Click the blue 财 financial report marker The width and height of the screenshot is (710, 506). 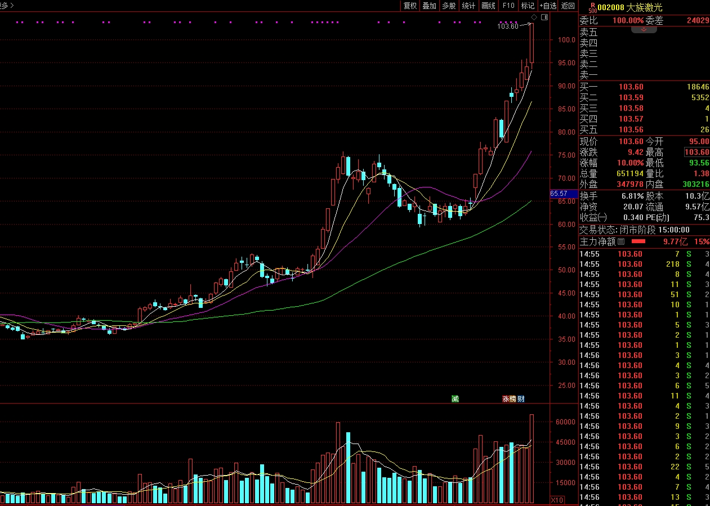point(521,398)
